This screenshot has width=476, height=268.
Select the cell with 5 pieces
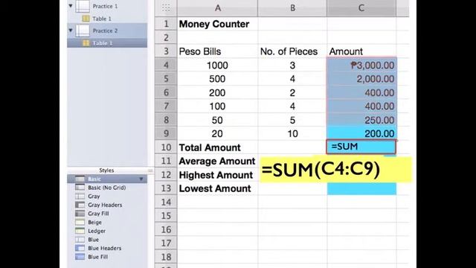[292, 120]
